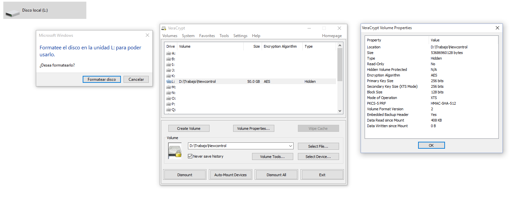The image size is (531, 204).
Task: Click the Exit button in VeraCrypt
Action: (x=322, y=175)
